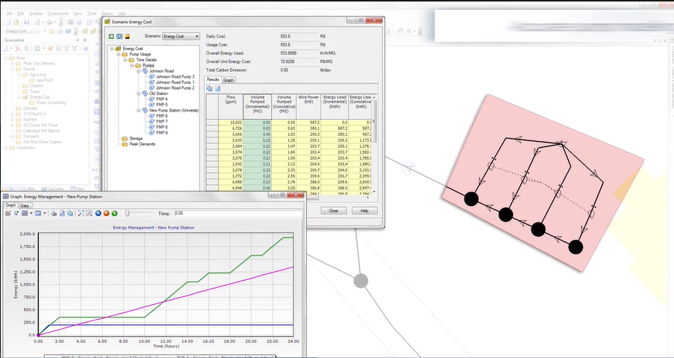Click the Help button in Energy Cost dialog
This screenshot has width=674, height=358.
365,210
